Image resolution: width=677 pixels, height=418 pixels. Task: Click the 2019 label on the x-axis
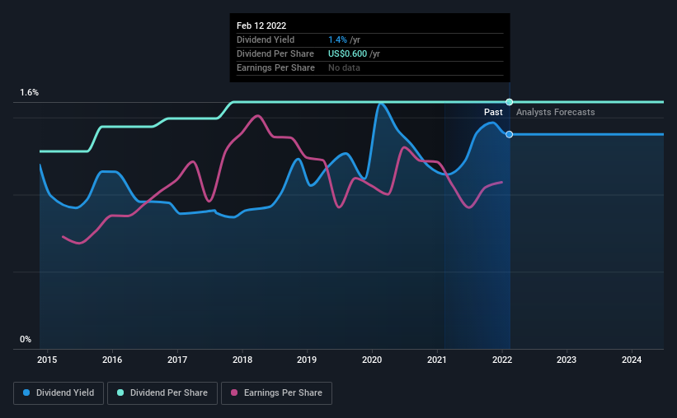coord(307,360)
